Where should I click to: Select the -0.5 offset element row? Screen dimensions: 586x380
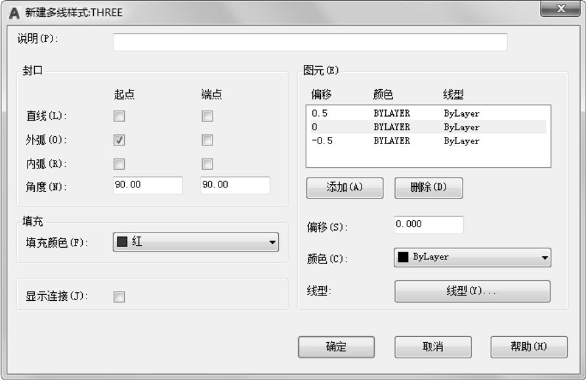click(428, 141)
